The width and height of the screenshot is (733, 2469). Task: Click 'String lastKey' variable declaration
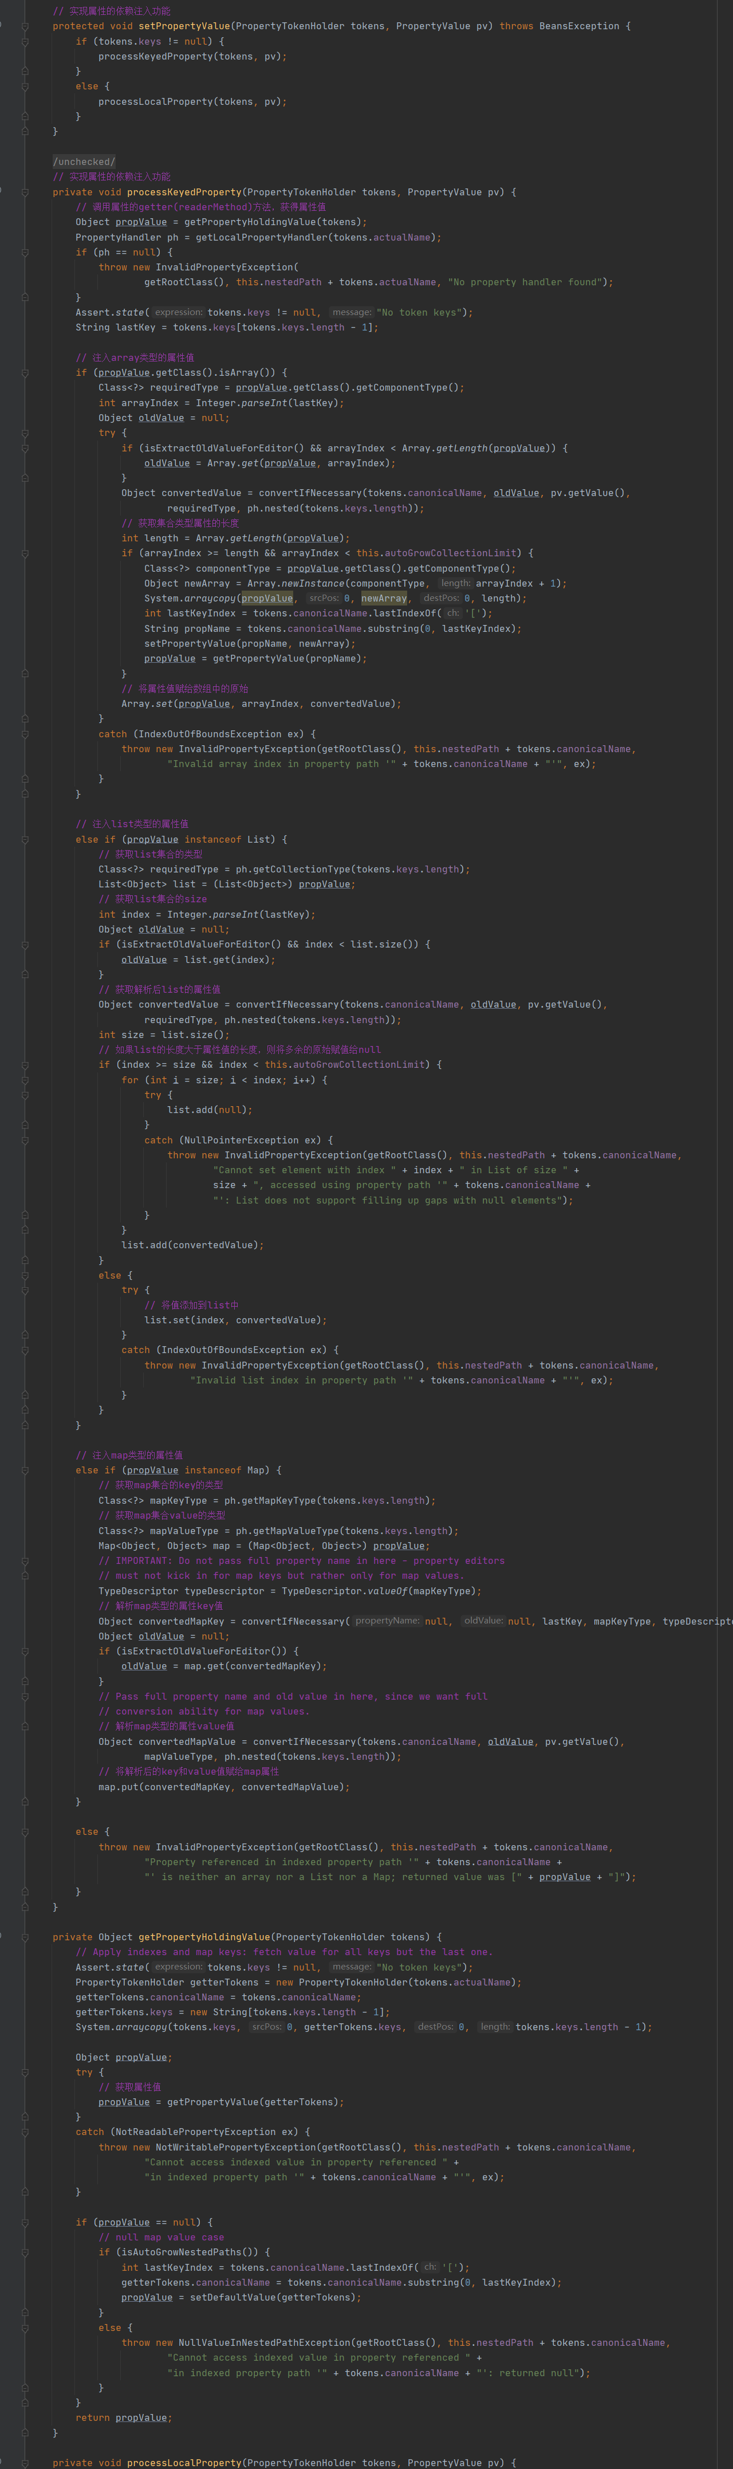(116, 327)
